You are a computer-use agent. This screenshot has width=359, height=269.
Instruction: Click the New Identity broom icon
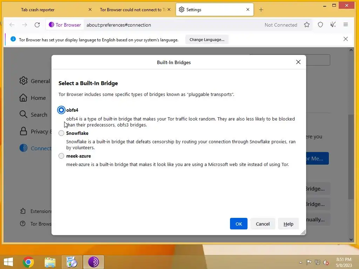pyautogui.click(x=333, y=25)
